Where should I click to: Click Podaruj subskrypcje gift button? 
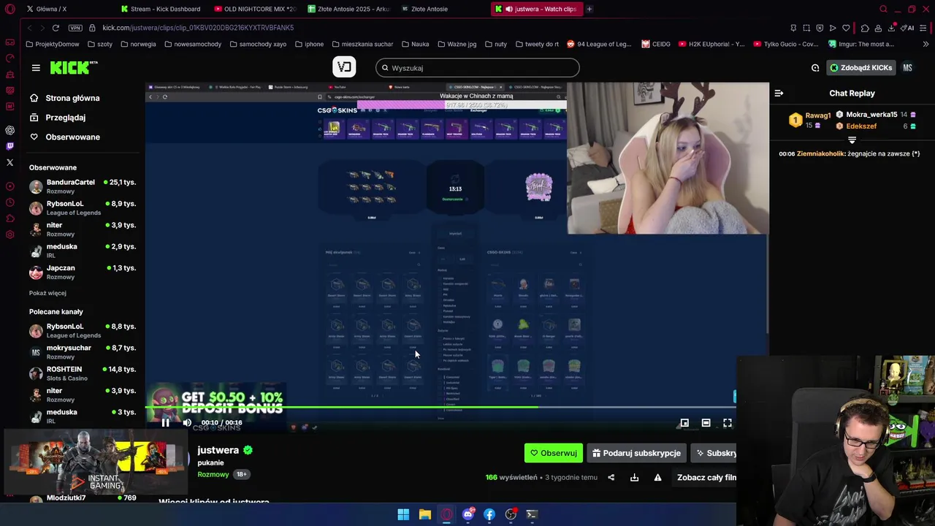[x=636, y=453]
